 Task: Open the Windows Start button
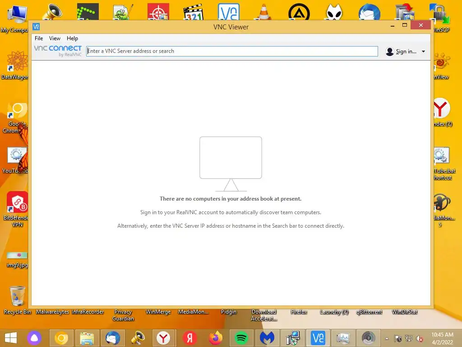click(11, 338)
